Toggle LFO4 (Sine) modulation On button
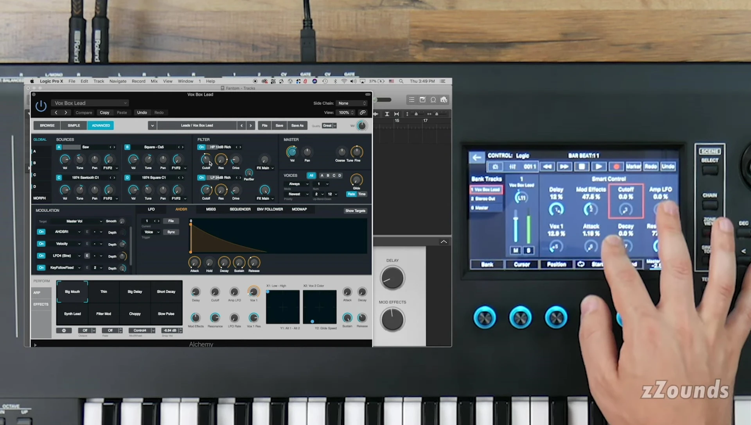 41,256
